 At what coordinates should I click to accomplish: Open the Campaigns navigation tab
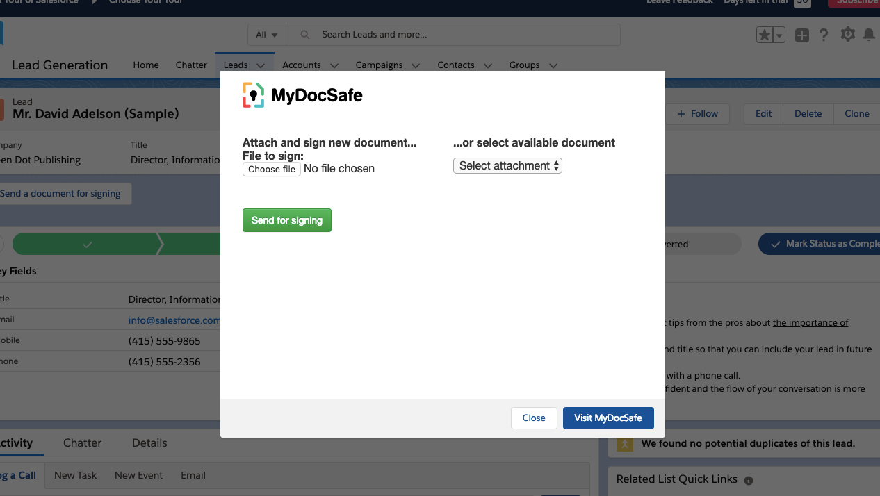point(379,65)
